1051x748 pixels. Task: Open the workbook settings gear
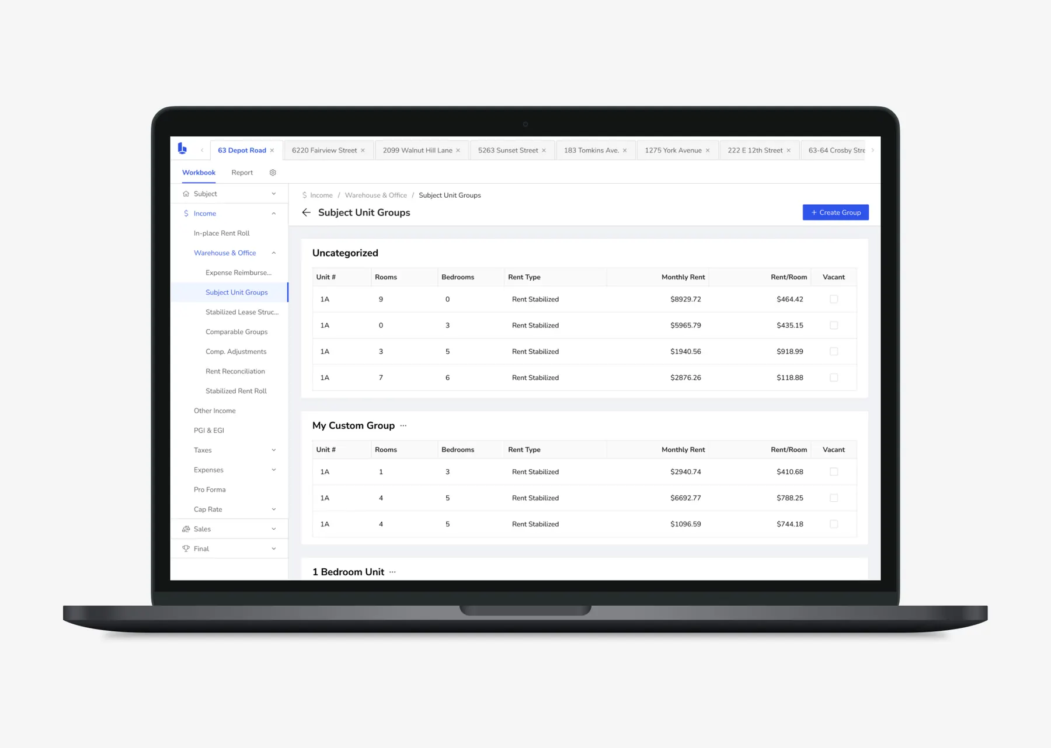272,172
